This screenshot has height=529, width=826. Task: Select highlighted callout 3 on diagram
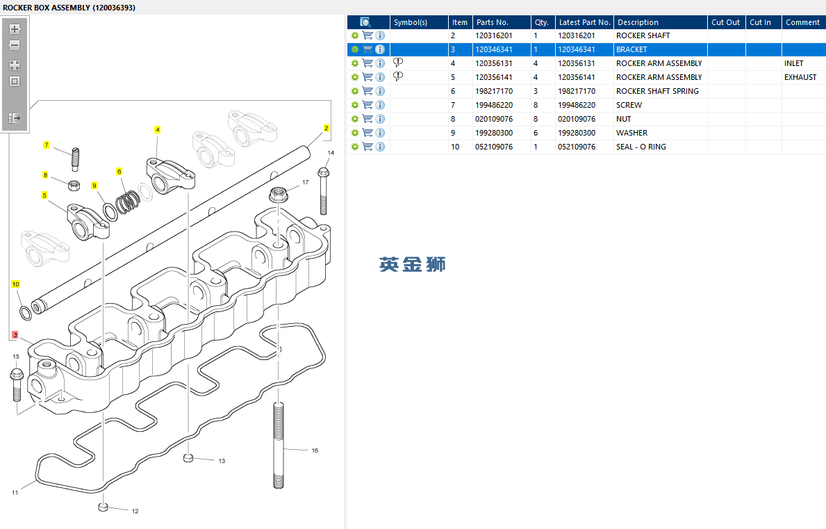[15, 335]
